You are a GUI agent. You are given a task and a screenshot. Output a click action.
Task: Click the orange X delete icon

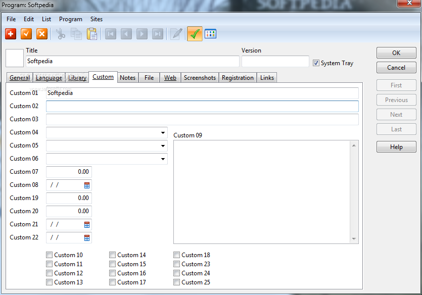pos(42,34)
